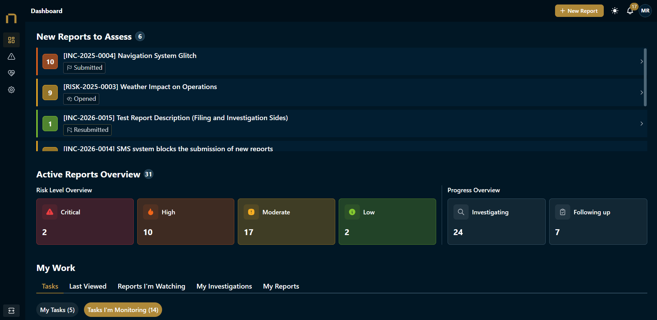Click the High risk flame icon

tap(151, 212)
